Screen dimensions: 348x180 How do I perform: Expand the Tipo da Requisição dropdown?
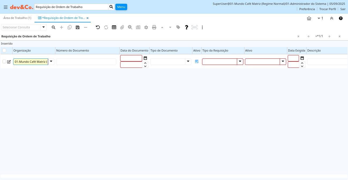point(240,62)
